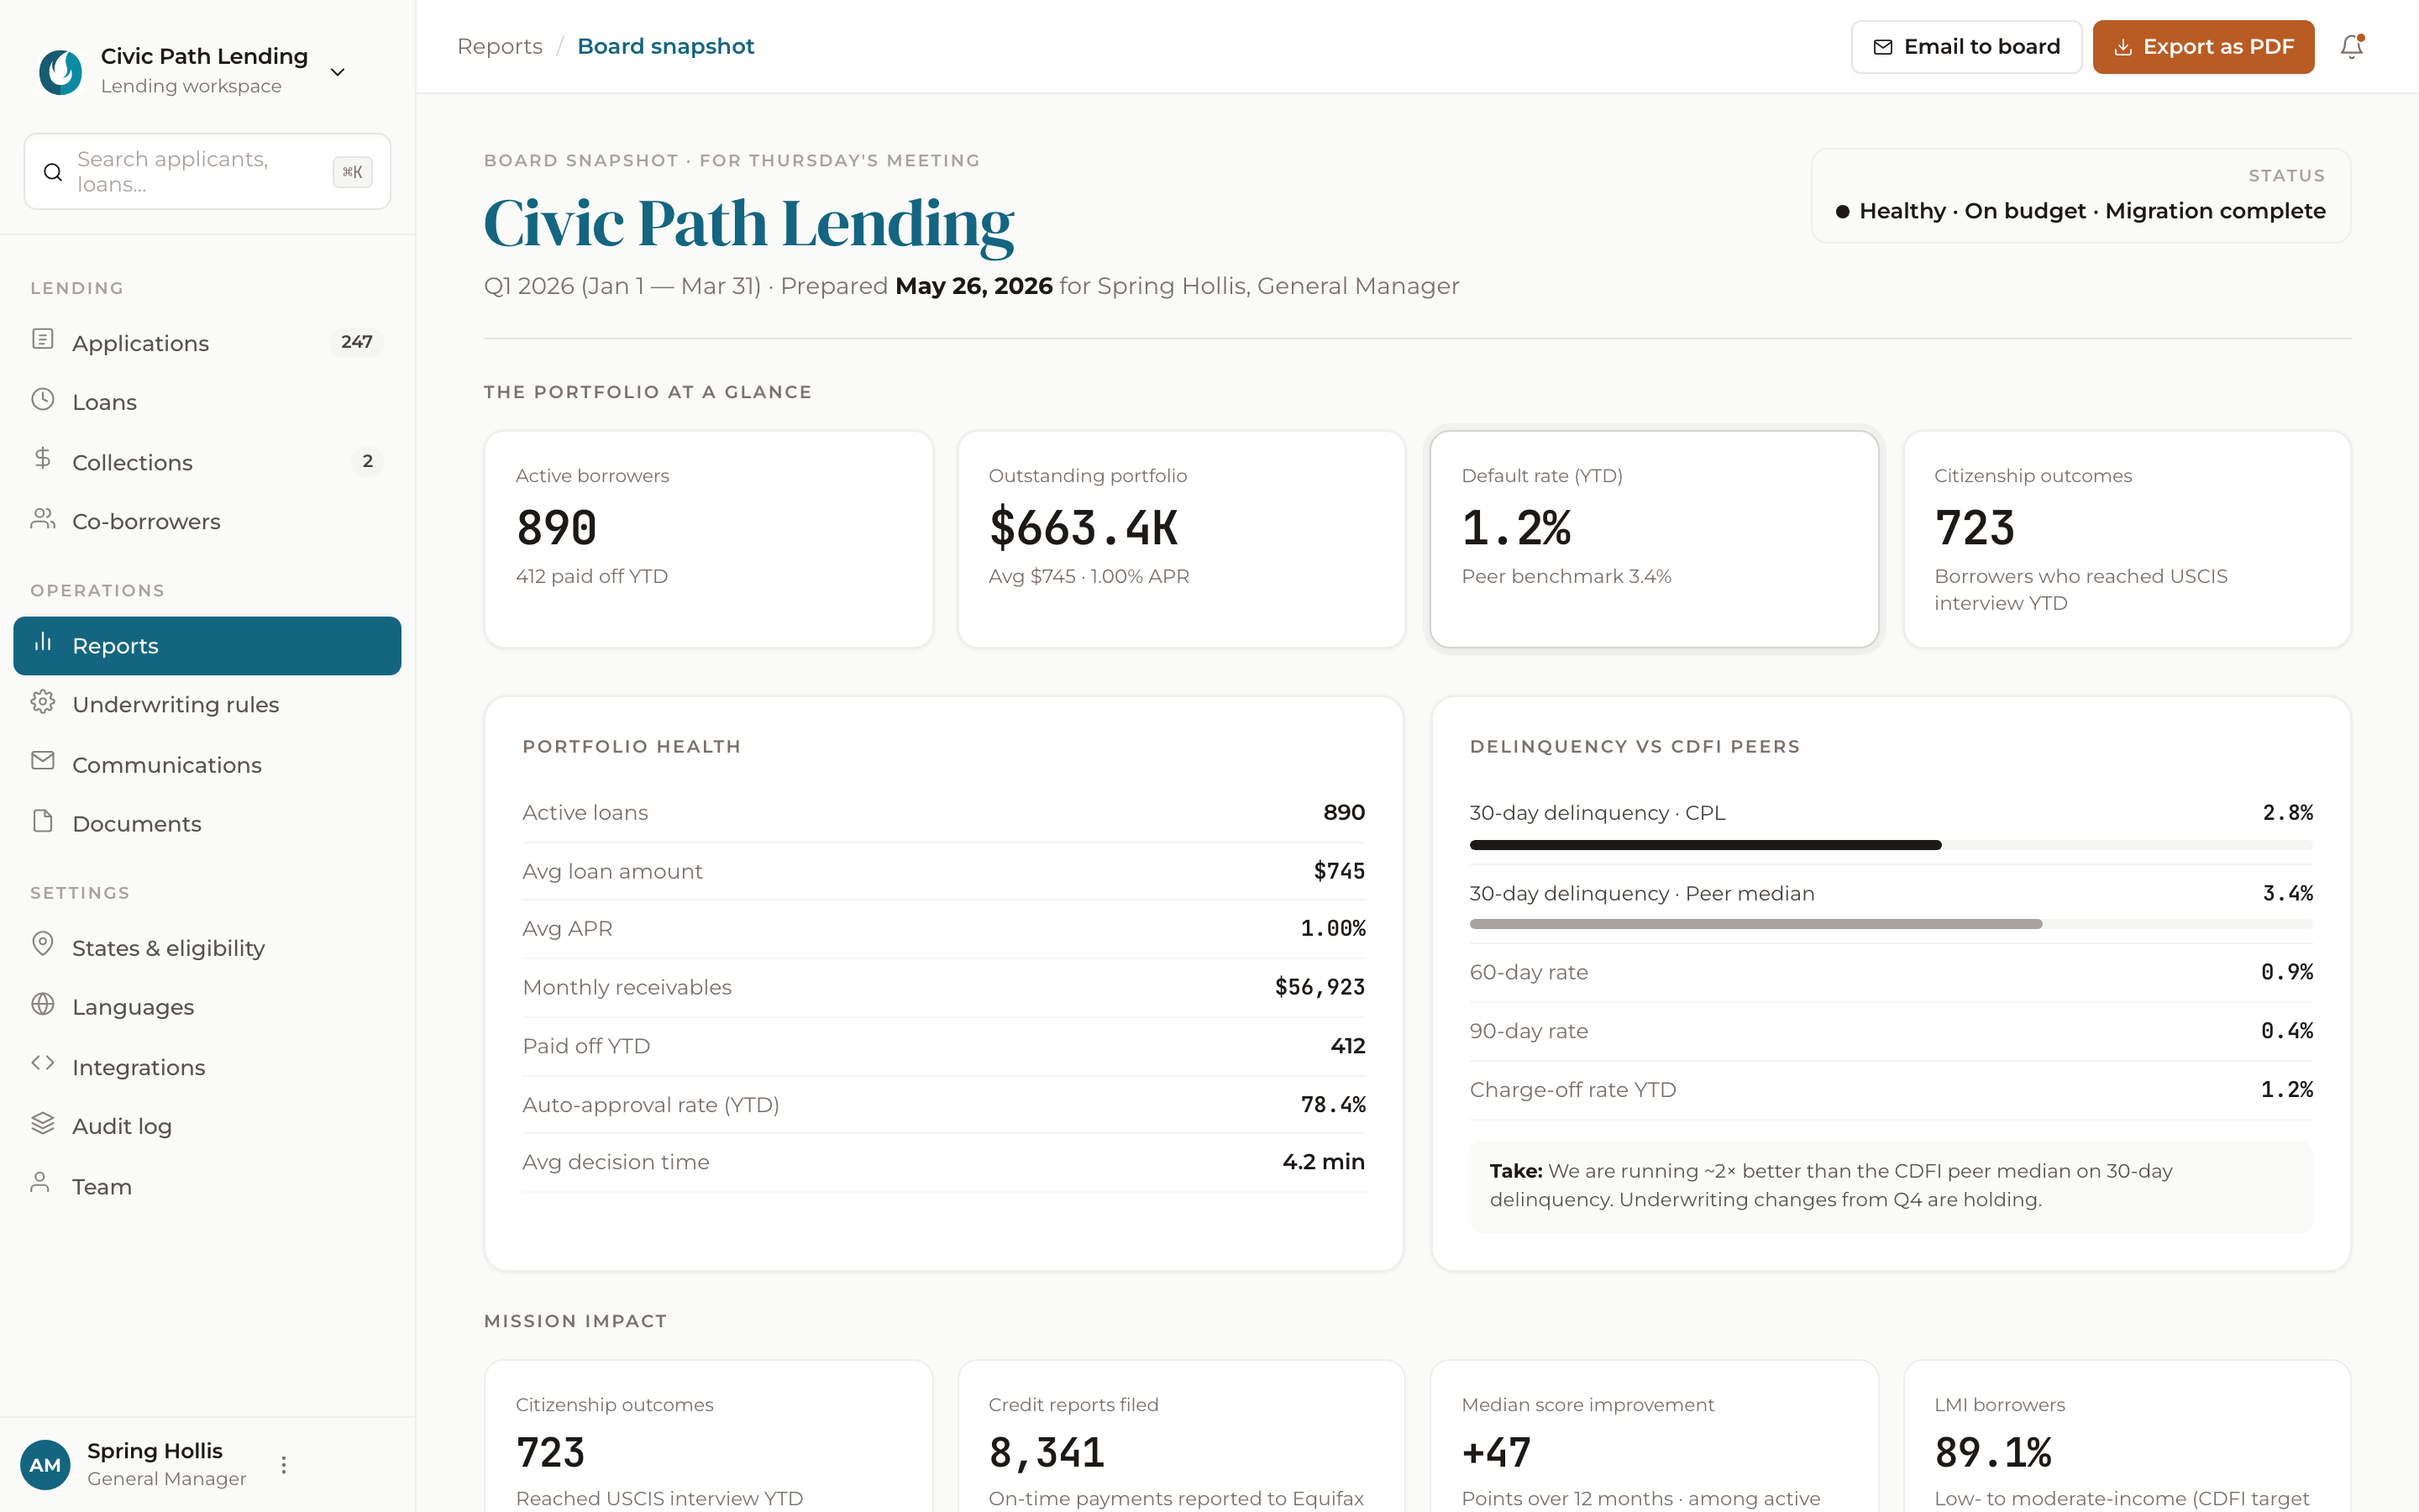Open States & eligibility settings
Viewport: 2419px width, 1512px height.
(207, 948)
